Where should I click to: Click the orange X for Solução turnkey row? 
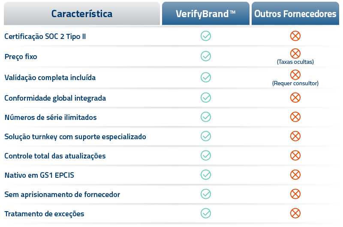point(295,136)
